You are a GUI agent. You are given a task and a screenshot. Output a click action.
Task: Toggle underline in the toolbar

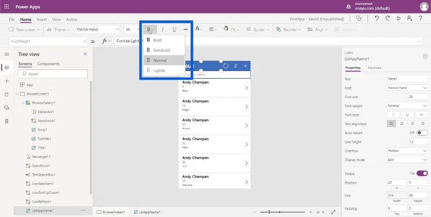pyautogui.click(x=174, y=30)
